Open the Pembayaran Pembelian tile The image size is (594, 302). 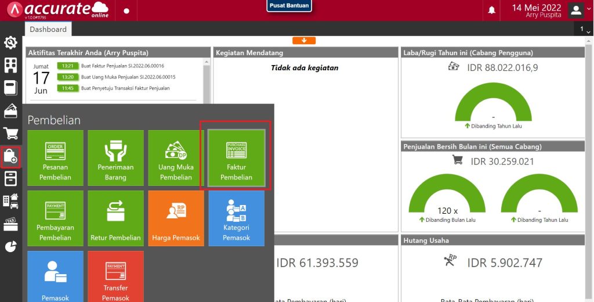pos(55,218)
